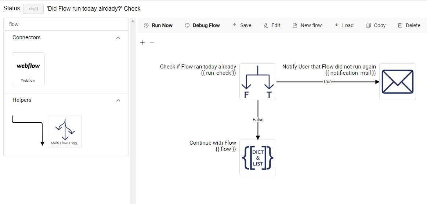427x204 pixels.
Task: Click the Save button label
Action: click(246, 25)
